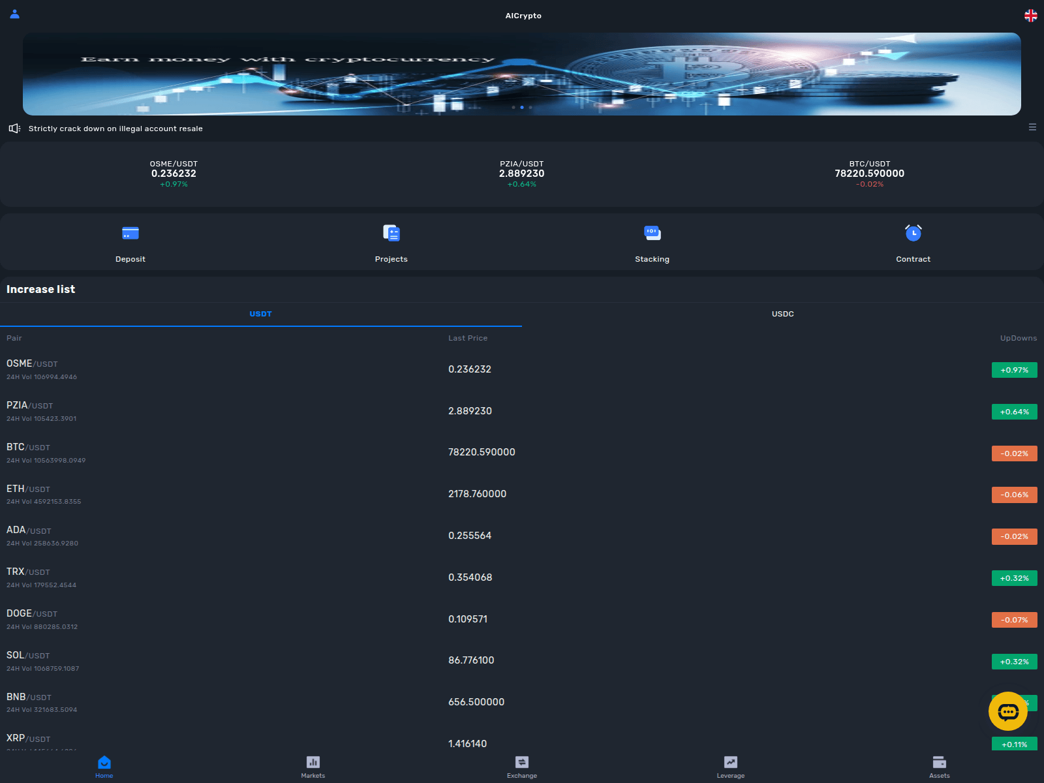
Task: Read the illegal account resale notice
Action: (115, 129)
